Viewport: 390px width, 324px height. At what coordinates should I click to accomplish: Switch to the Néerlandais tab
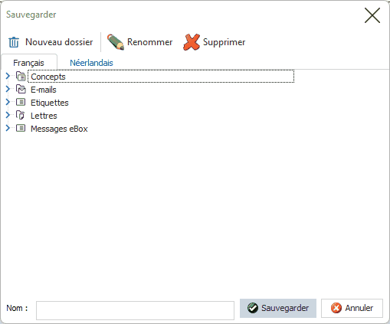[x=91, y=63]
